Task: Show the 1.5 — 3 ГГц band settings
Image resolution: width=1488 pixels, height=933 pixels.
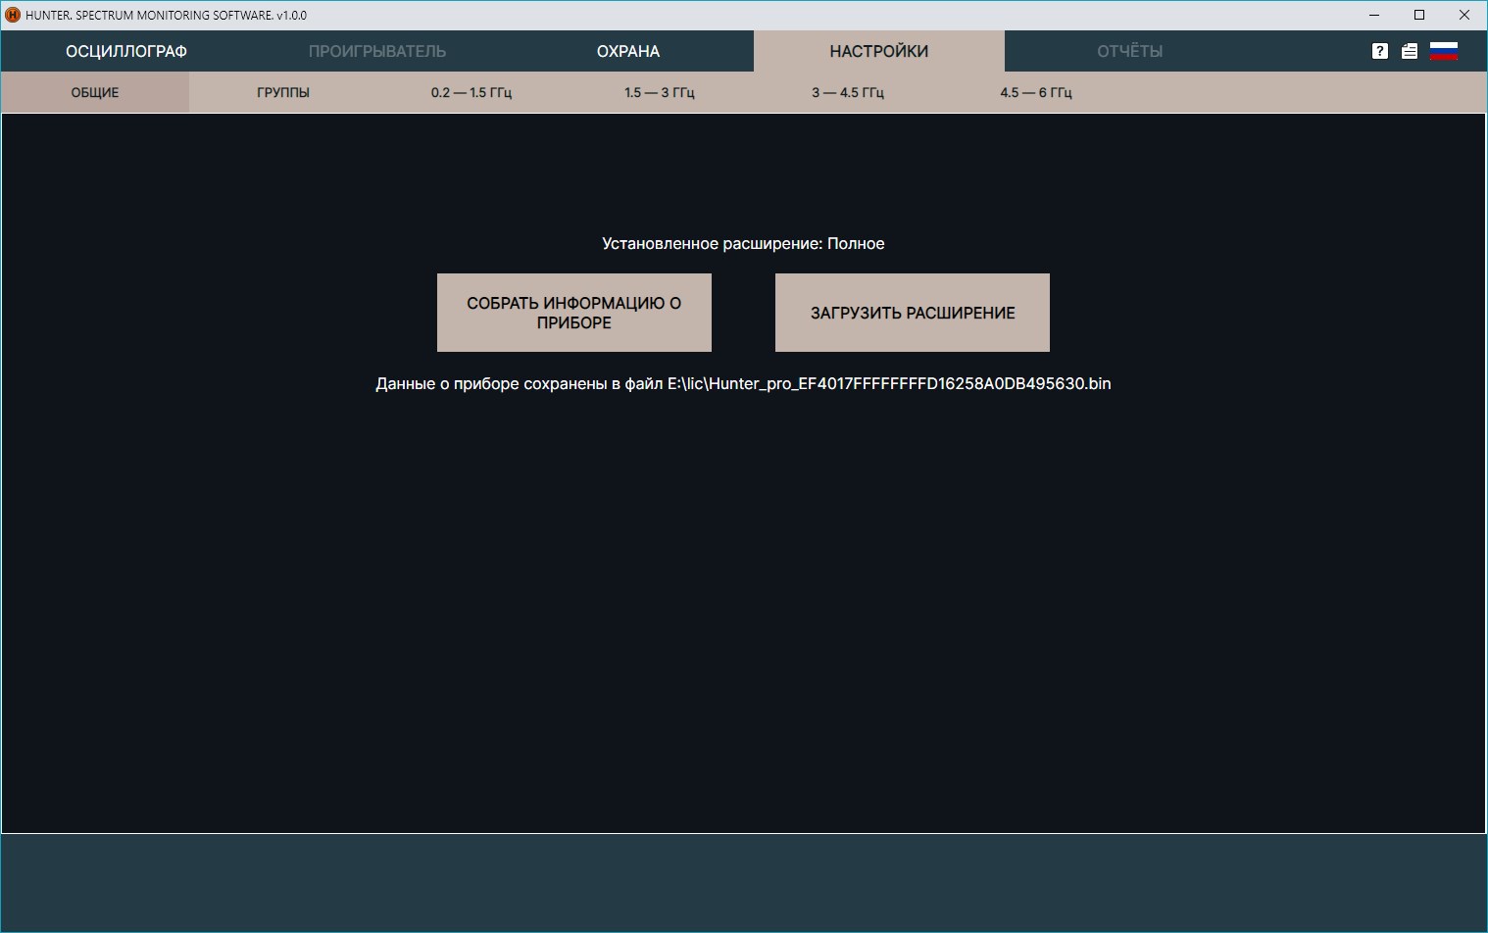Action: [x=660, y=92]
